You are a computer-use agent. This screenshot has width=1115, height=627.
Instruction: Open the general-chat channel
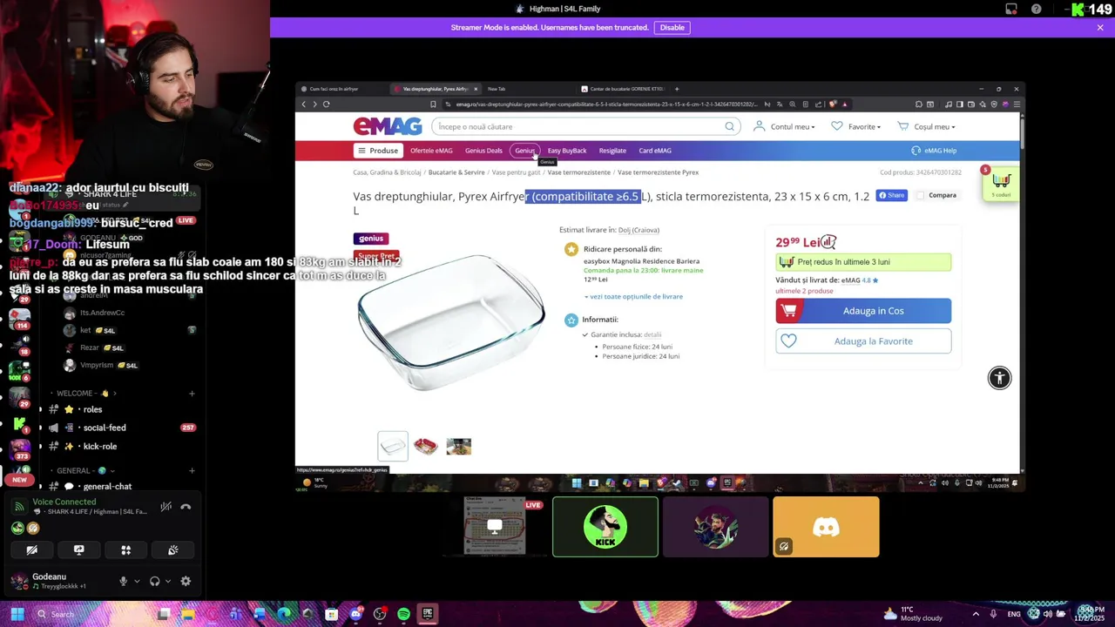point(107,487)
